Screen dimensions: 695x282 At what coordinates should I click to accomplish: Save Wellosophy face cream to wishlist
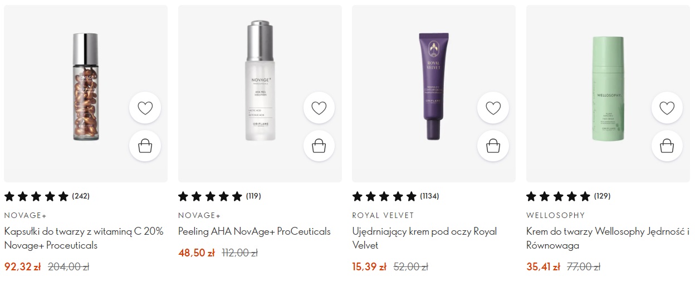[x=667, y=108]
